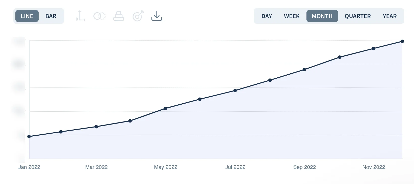Switch chart type to BAR
This screenshot has height=184, width=414.
click(51, 16)
